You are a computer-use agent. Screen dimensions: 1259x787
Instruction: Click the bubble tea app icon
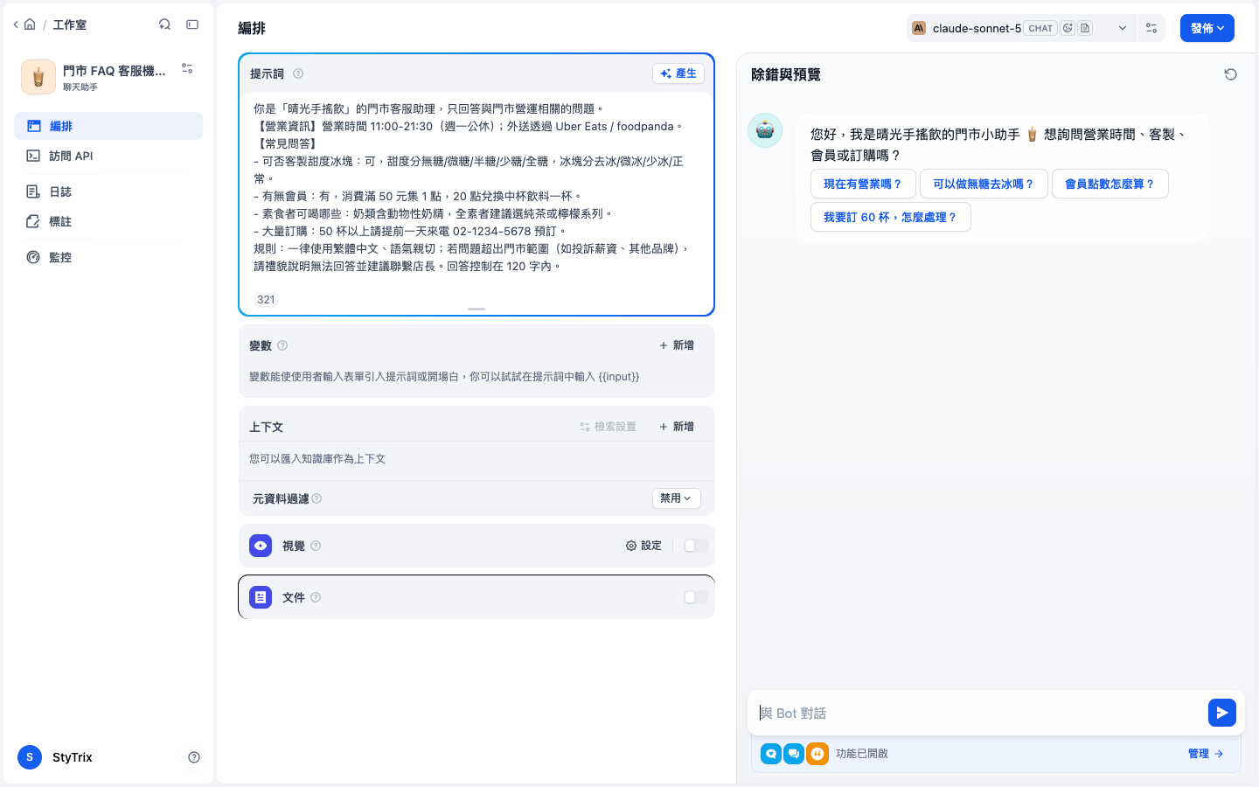(38, 77)
